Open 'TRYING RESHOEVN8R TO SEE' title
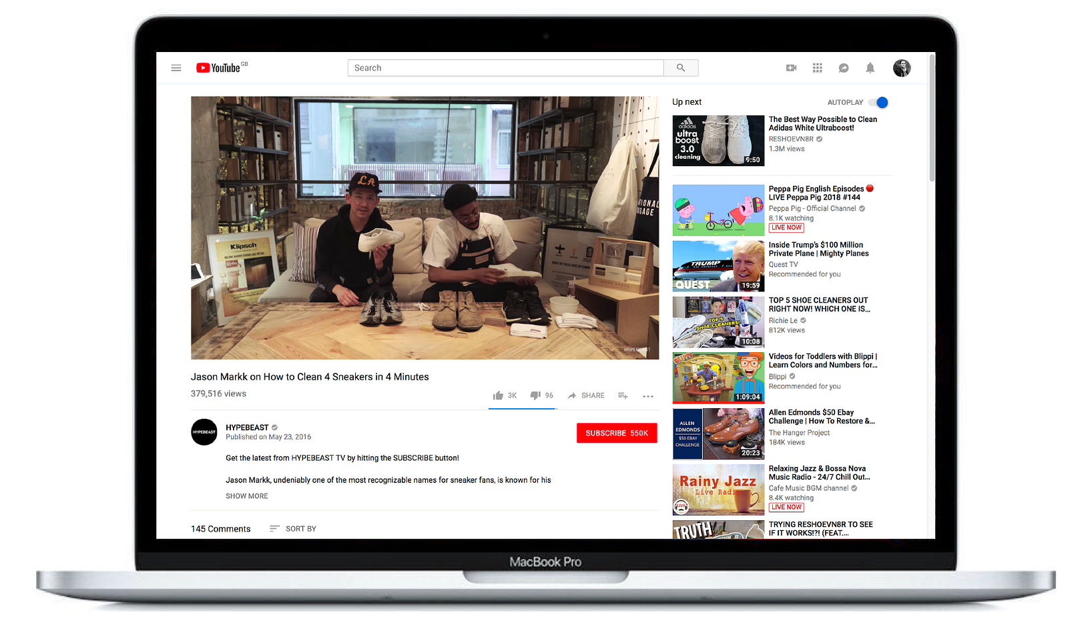 pyautogui.click(x=821, y=529)
